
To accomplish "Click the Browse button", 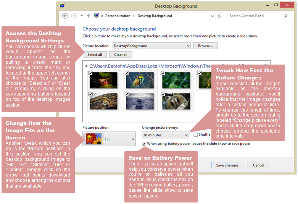I will coord(205,46).
